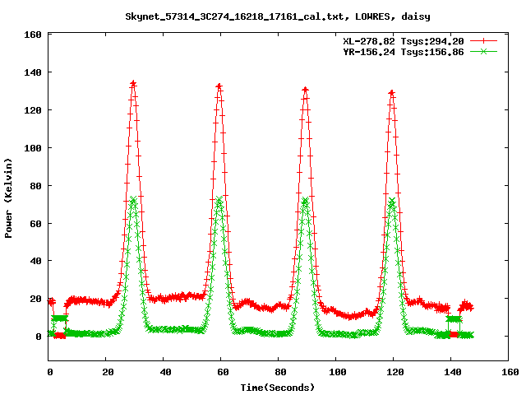Click the legend entry XL-278.82 Tsys:294.20
Image resolution: width=526 pixels, height=395 pixels.
[x=404, y=41]
